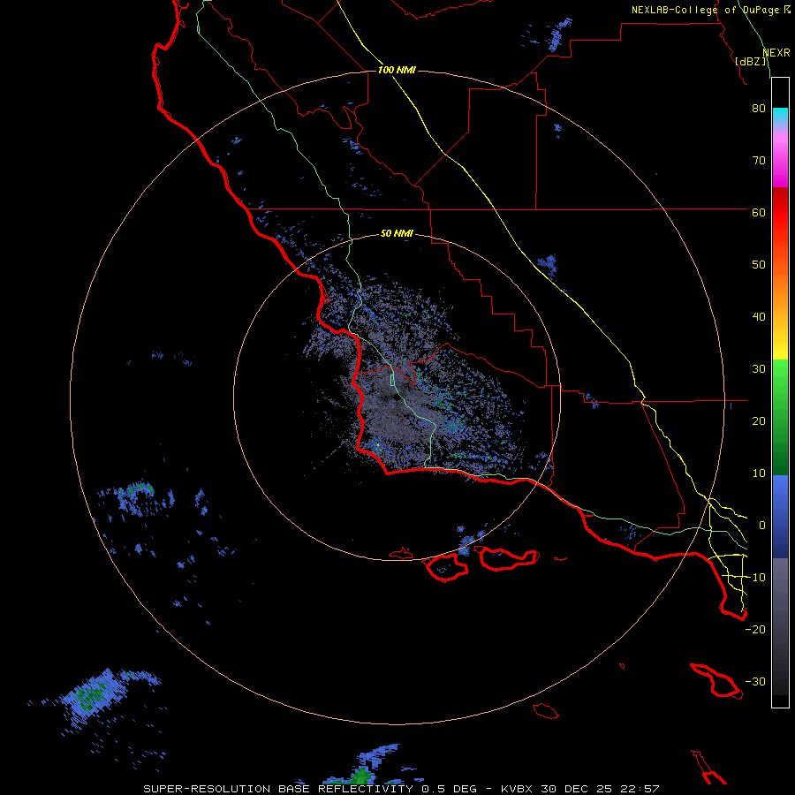Click the blue segment of the color bar
This screenshot has height=795, width=795.
pyautogui.click(x=780, y=516)
